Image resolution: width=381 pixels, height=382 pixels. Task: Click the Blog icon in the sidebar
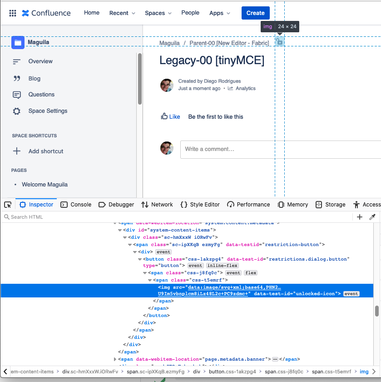click(x=16, y=78)
